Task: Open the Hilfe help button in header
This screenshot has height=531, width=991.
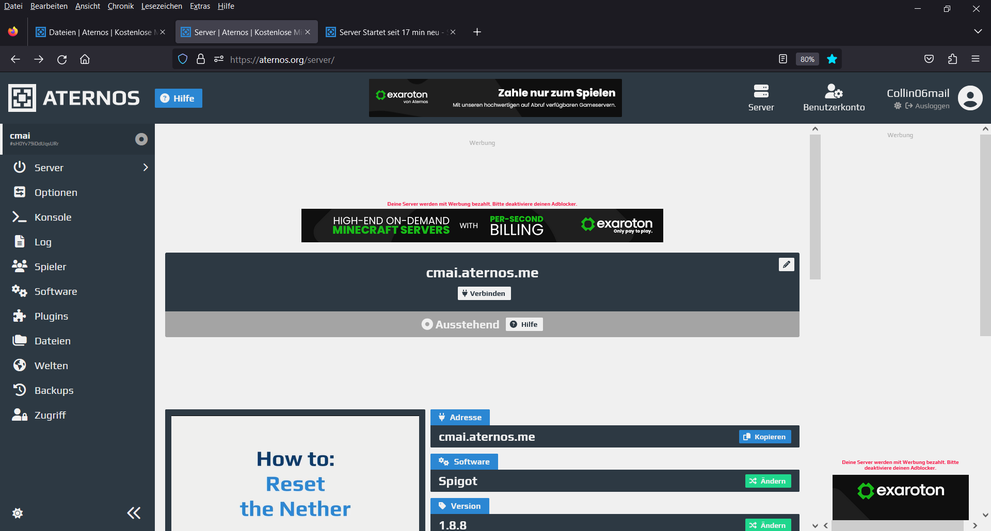Action: coord(179,98)
